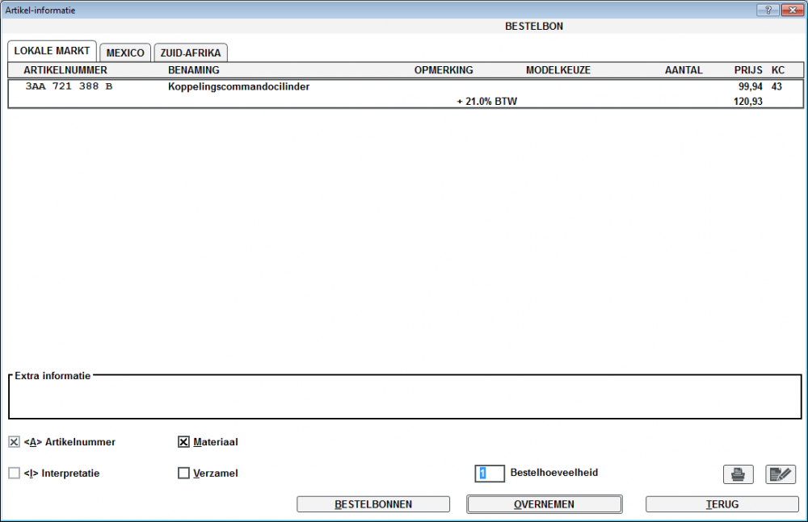Open the edit note pencil icon

click(x=781, y=474)
